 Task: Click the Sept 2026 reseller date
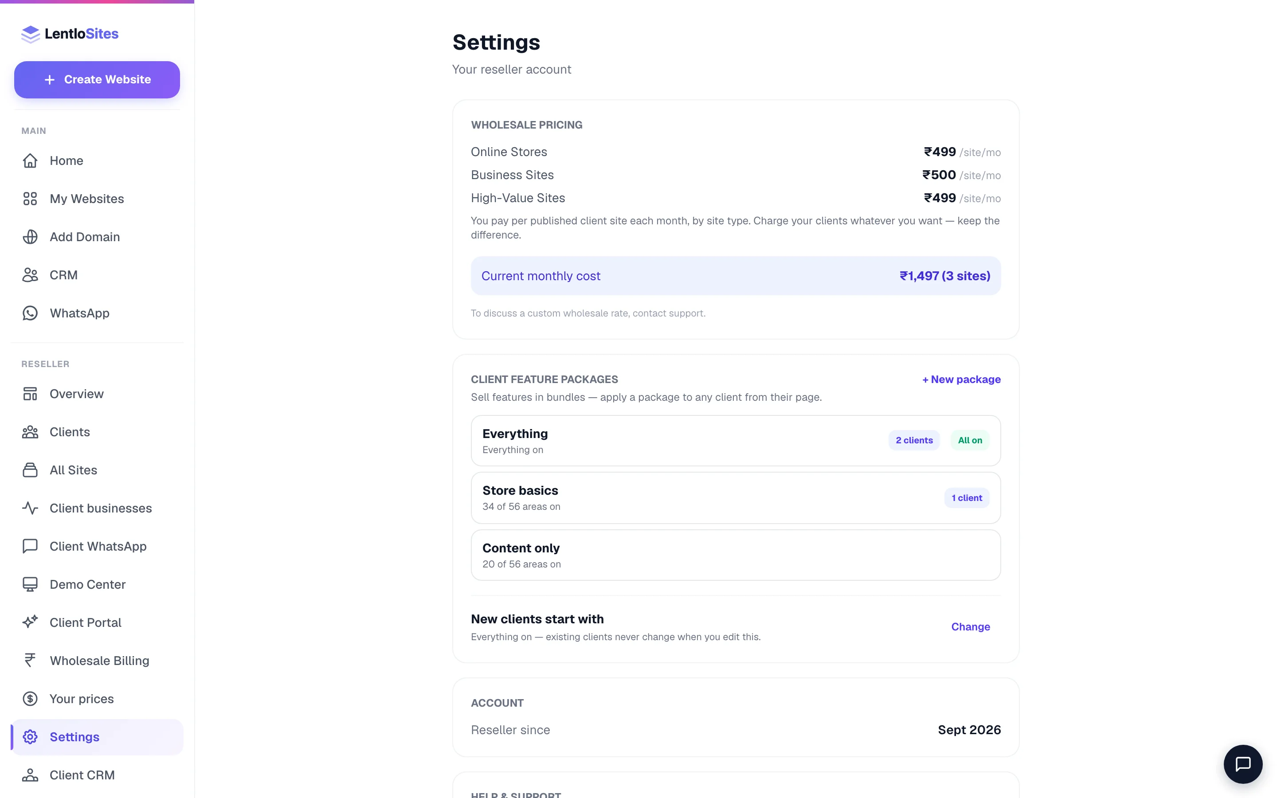pos(969,730)
